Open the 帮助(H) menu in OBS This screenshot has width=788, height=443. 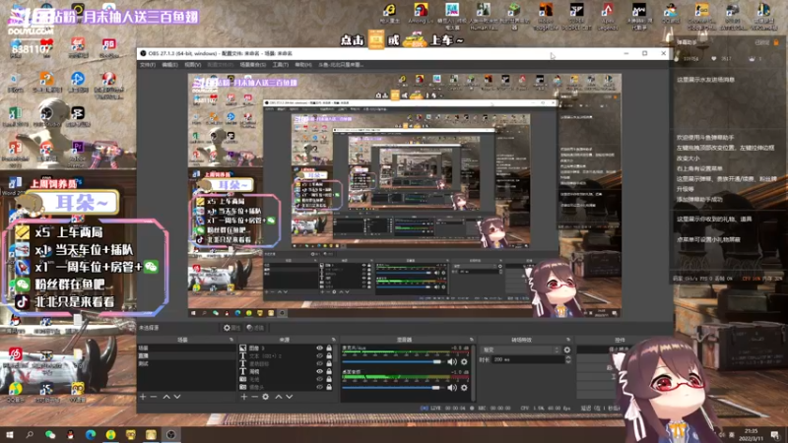303,65
